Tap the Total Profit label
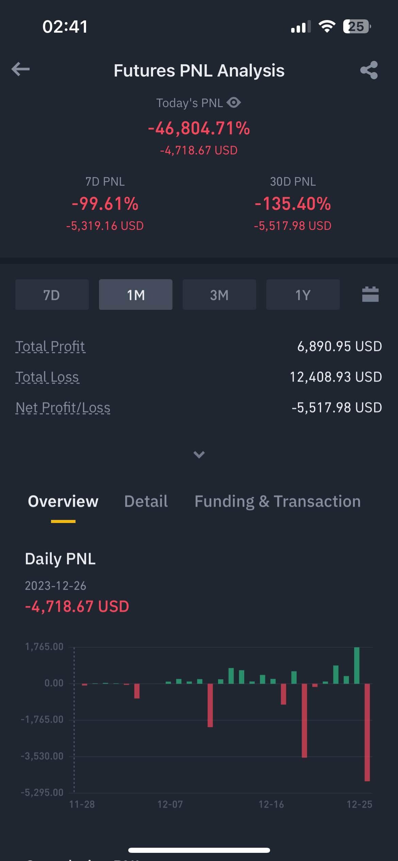Screen dimensions: 398x861 tap(50, 346)
